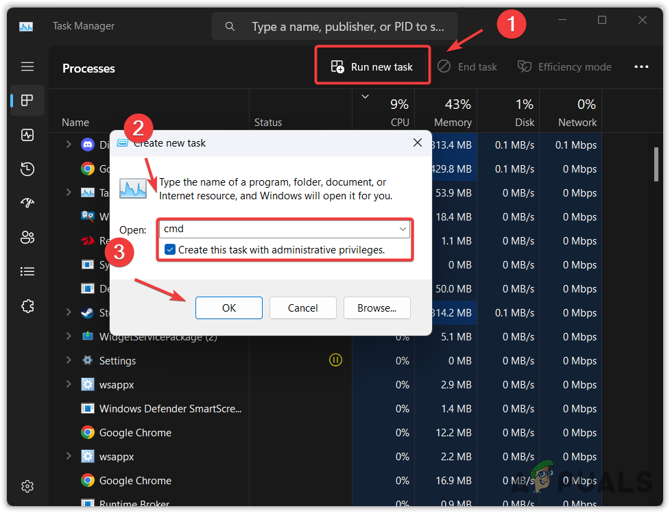This screenshot has width=670, height=513.
Task: Open the Performance page in sidebar
Action: pyautogui.click(x=27, y=135)
